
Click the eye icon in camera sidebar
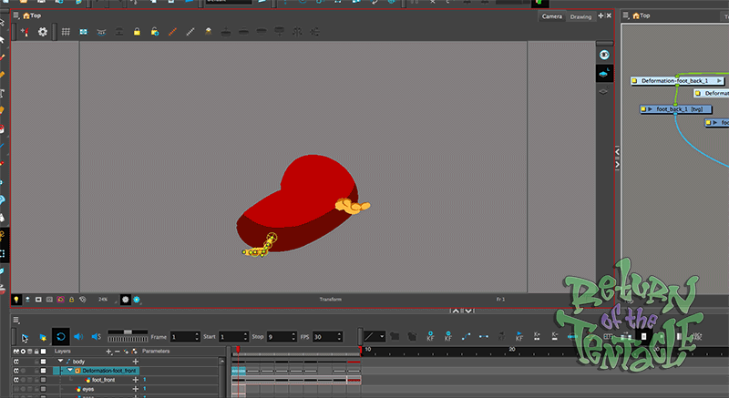pyautogui.click(x=603, y=55)
